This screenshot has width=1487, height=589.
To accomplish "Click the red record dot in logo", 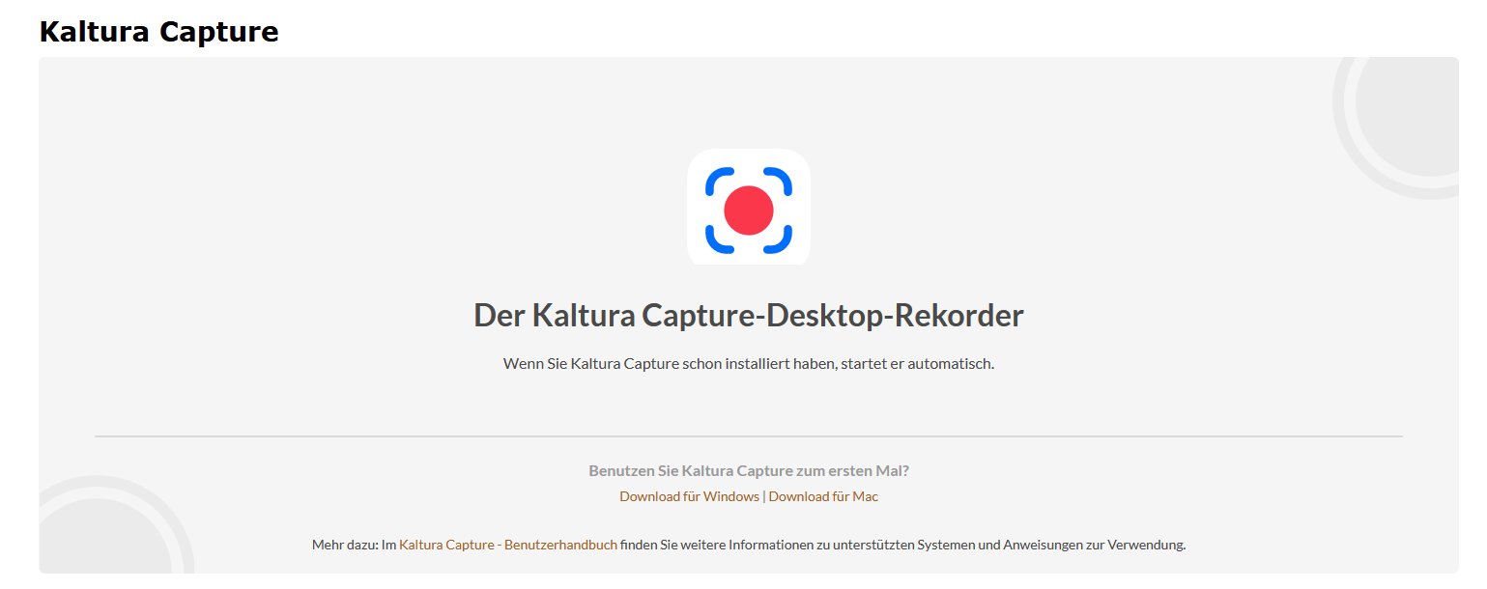I will (x=748, y=210).
